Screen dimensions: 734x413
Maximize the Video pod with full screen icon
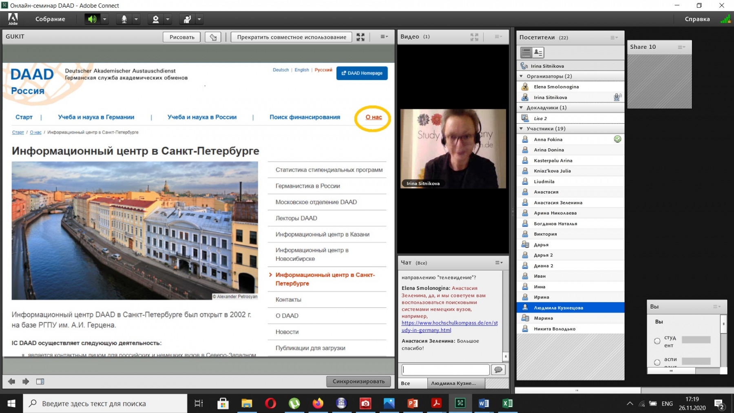click(x=474, y=37)
